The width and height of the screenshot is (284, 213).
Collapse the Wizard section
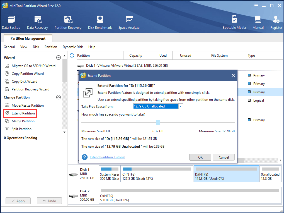coord(59,58)
